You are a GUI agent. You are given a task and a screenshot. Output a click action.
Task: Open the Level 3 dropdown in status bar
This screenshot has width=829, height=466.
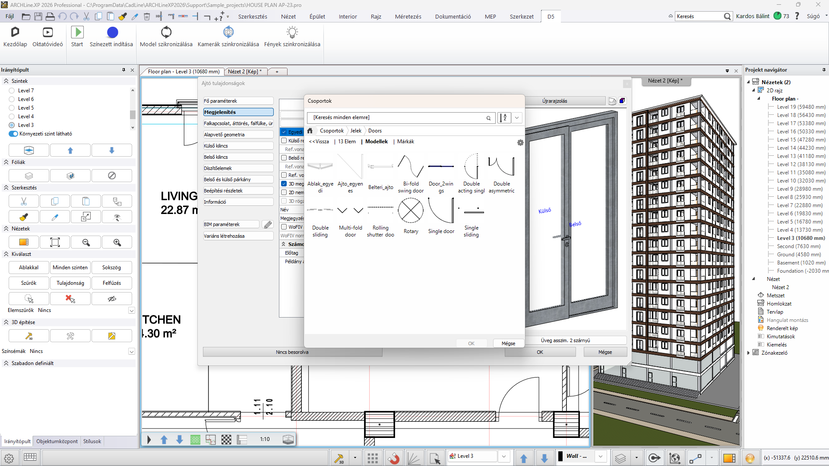tap(503, 456)
